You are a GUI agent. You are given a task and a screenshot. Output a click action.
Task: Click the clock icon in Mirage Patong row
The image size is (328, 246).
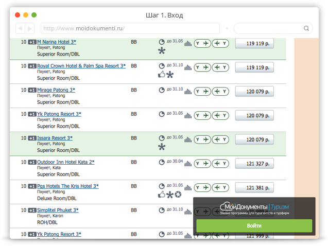click(x=162, y=90)
